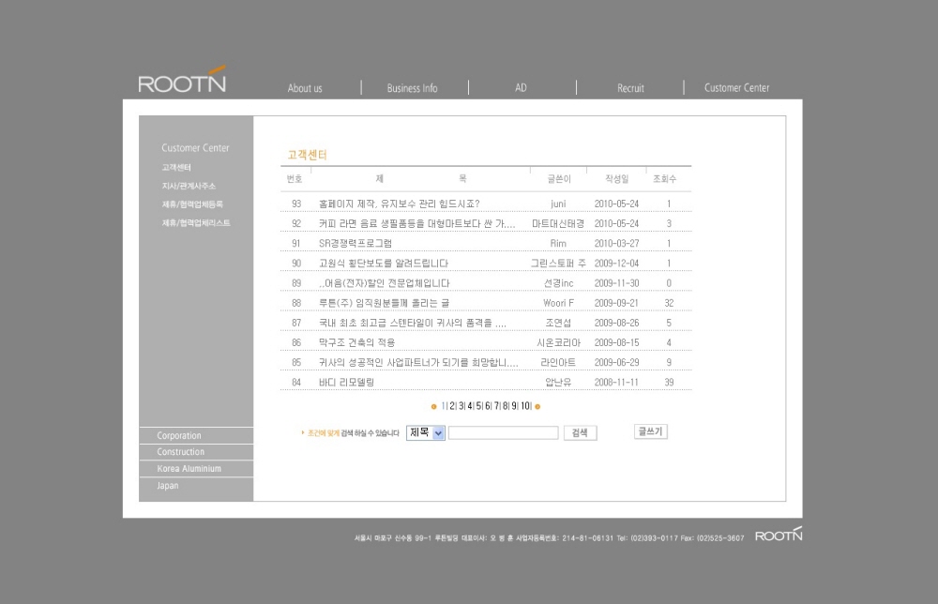Open the Corporation sidebar link

point(179,435)
